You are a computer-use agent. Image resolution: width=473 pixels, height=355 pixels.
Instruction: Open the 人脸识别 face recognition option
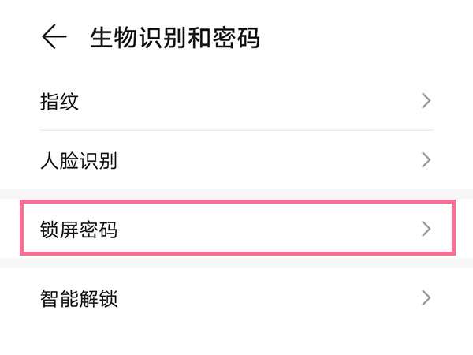(78, 161)
